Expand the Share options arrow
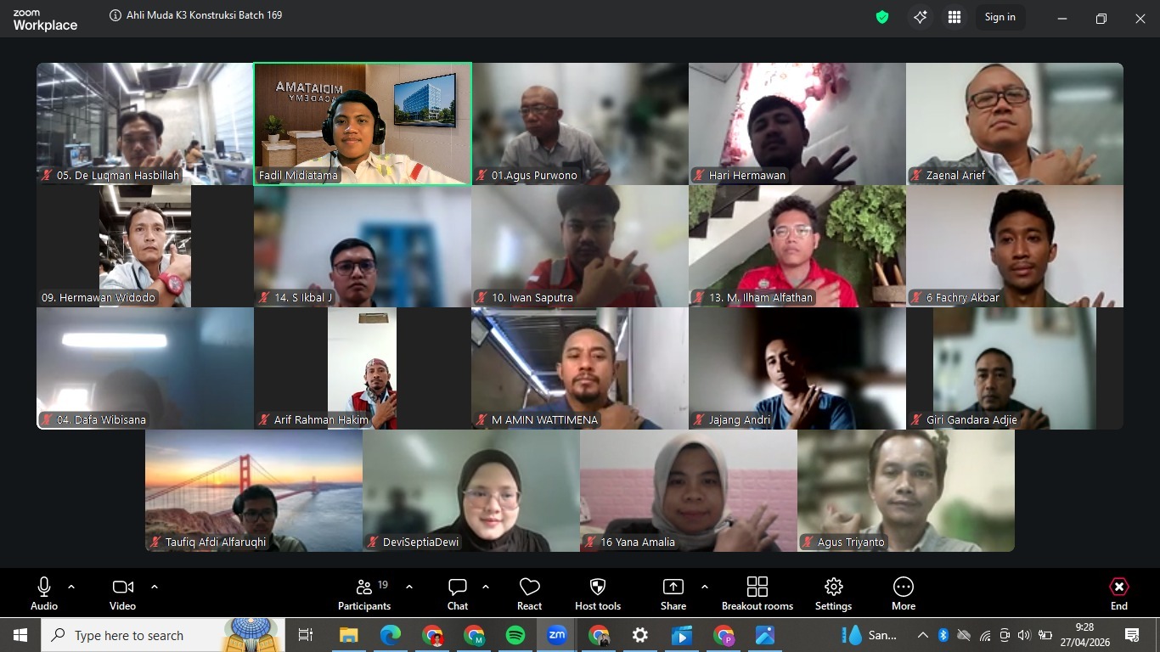The image size is (1160, 652). click(704, 587)
